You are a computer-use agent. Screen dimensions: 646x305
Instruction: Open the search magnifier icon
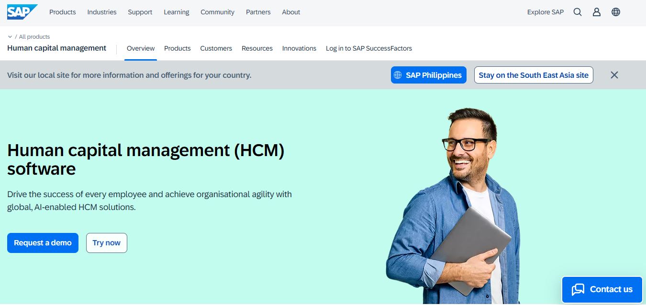coord(578,12)
